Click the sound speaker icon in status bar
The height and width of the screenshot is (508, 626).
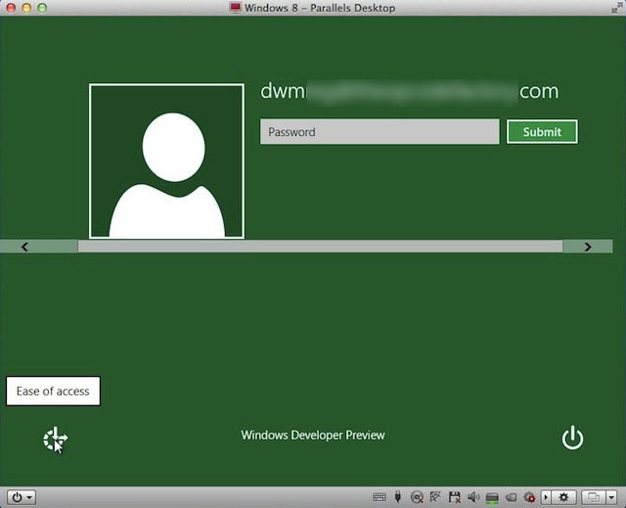tap(473, 497)
